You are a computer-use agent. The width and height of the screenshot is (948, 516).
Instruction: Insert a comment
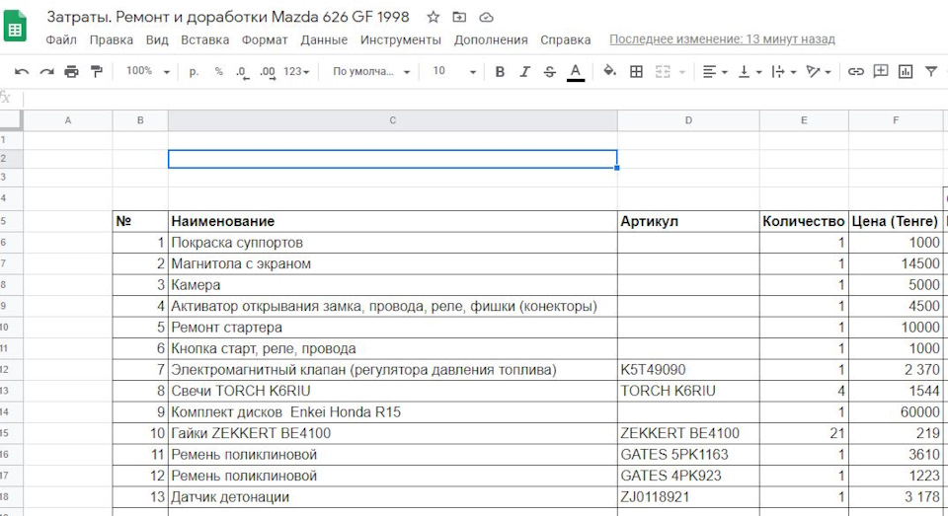(x=881, y=71)
